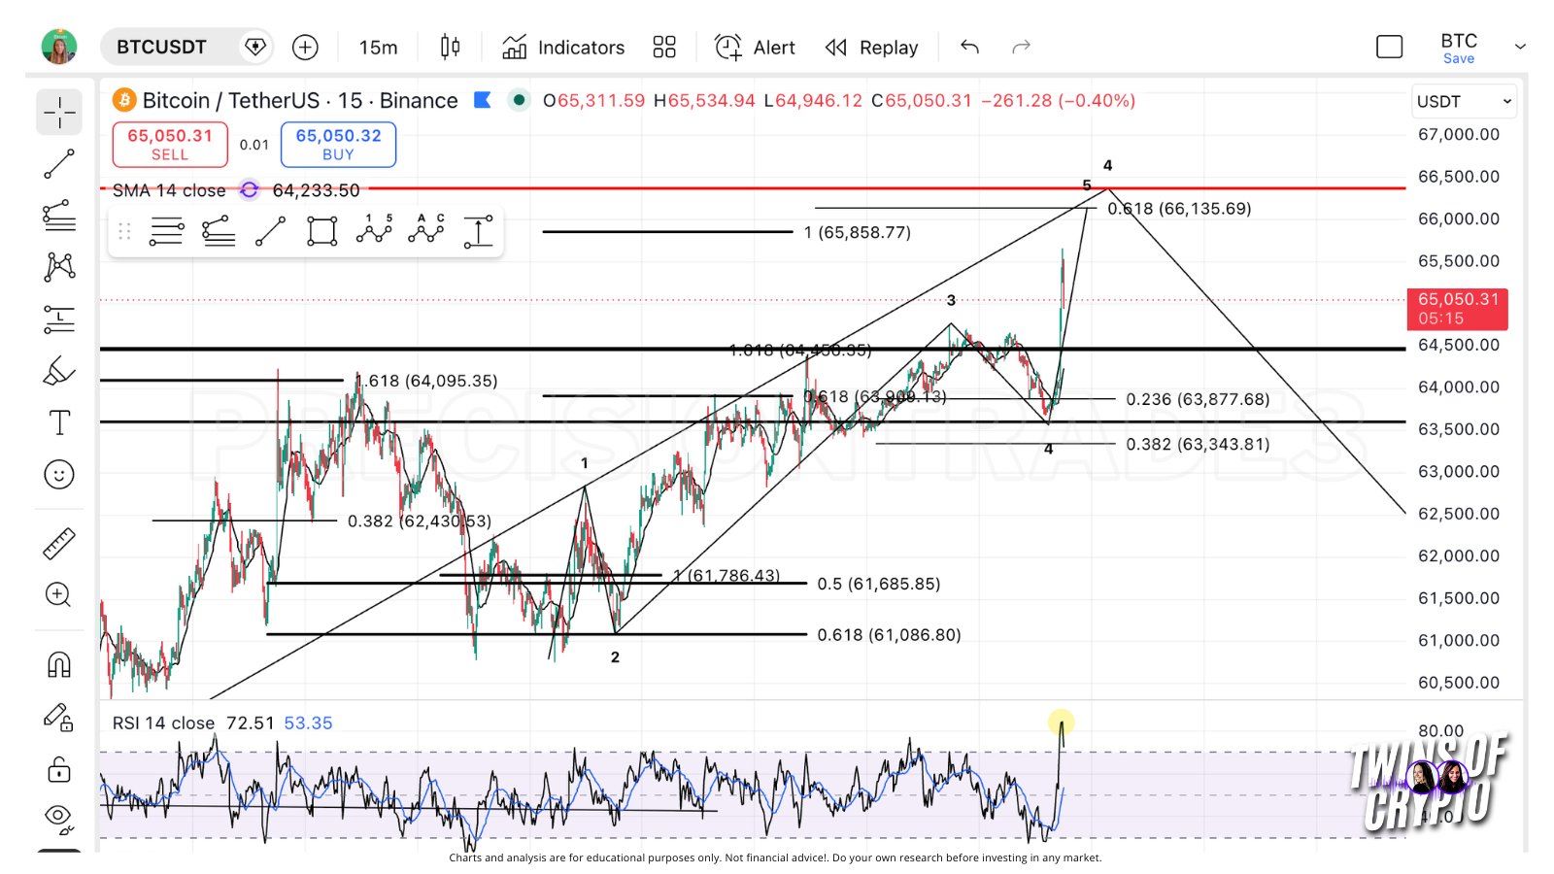1554x874 pixels.
Task: Toggle hide all drawings eye icon
Action: pos(59,819)
